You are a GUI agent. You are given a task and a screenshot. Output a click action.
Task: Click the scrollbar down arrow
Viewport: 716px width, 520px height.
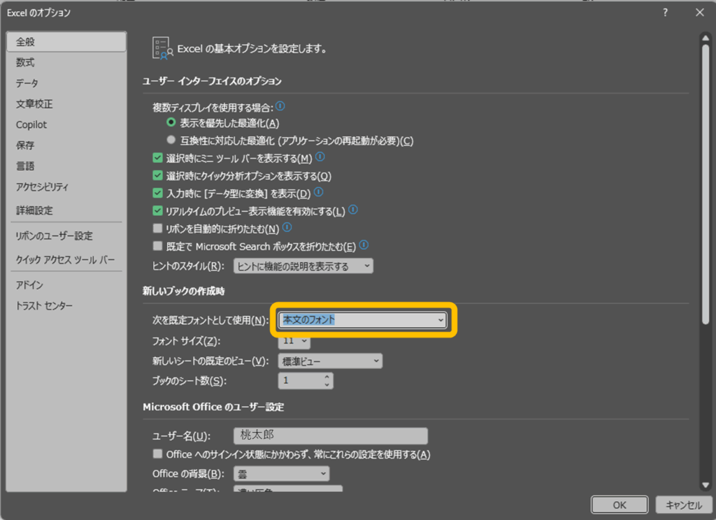tap(706, 485)
